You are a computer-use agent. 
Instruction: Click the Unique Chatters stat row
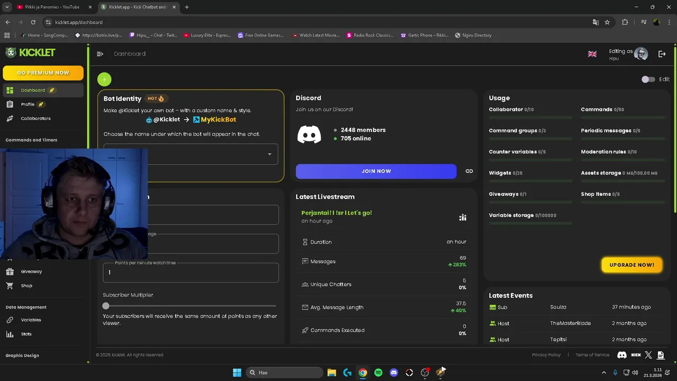385,284
